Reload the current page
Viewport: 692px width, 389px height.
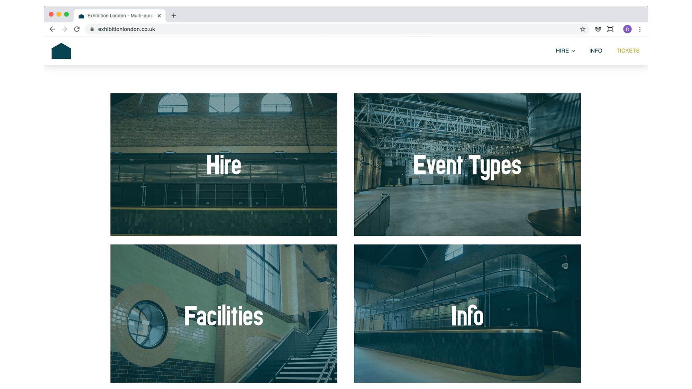(x=77, y=29)
